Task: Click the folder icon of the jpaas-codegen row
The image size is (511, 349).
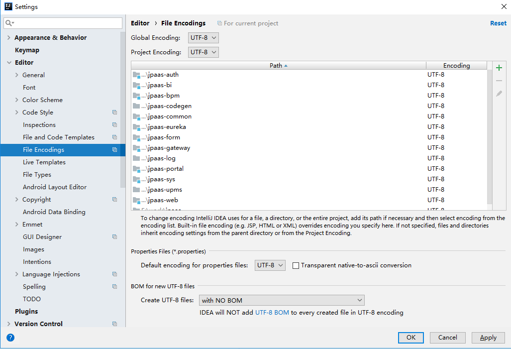Action: click(136, 106)
